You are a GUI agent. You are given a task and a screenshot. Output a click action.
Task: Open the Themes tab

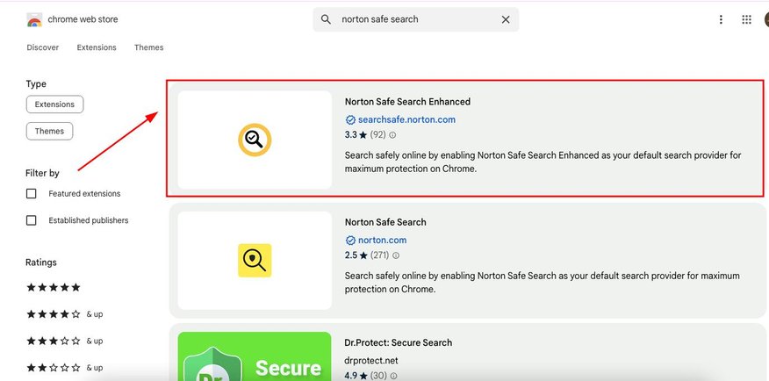(148, 47)
